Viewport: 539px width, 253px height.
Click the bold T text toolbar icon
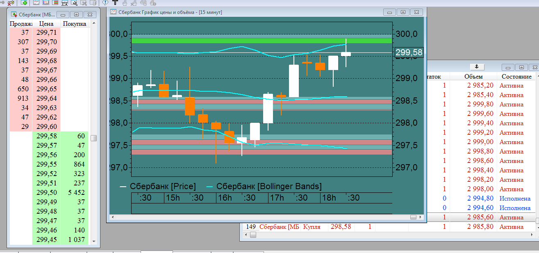tap(115, 2)
